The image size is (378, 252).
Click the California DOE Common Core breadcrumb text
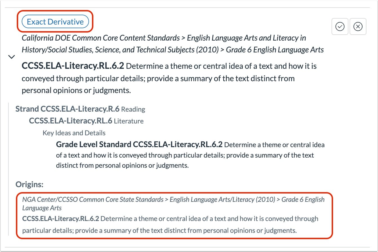pos(101,38)
